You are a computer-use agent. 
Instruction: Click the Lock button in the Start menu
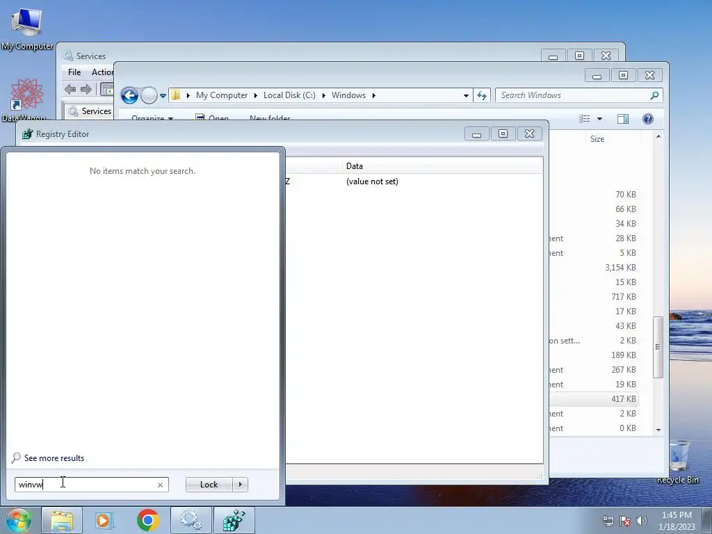point(209,485)
